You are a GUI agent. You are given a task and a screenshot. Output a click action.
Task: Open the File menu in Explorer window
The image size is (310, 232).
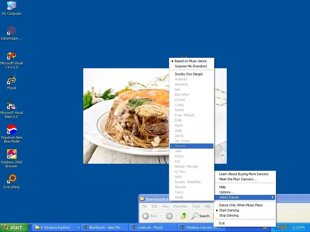click(144, 206)
